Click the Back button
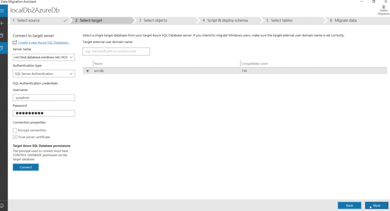This screenshot has height=211, width=390. [350, 206]
